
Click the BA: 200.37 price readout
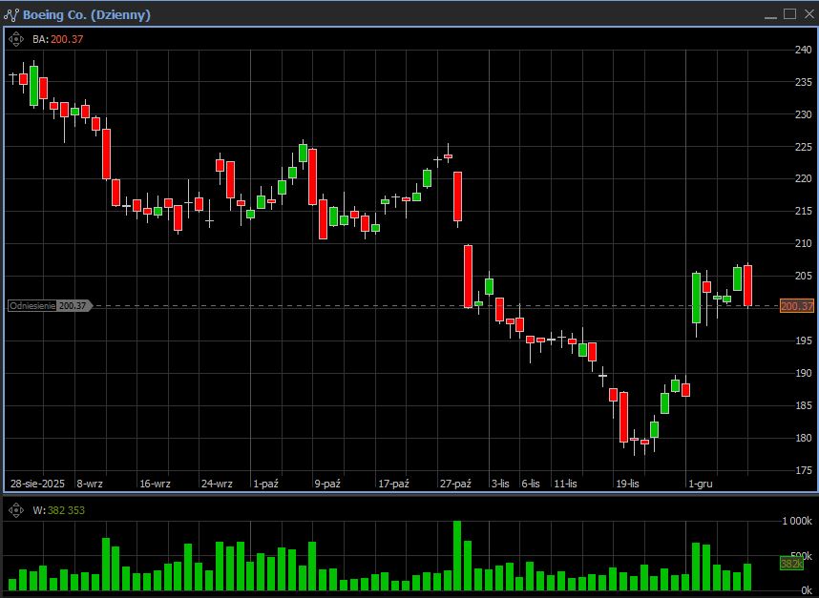[58, 39]
